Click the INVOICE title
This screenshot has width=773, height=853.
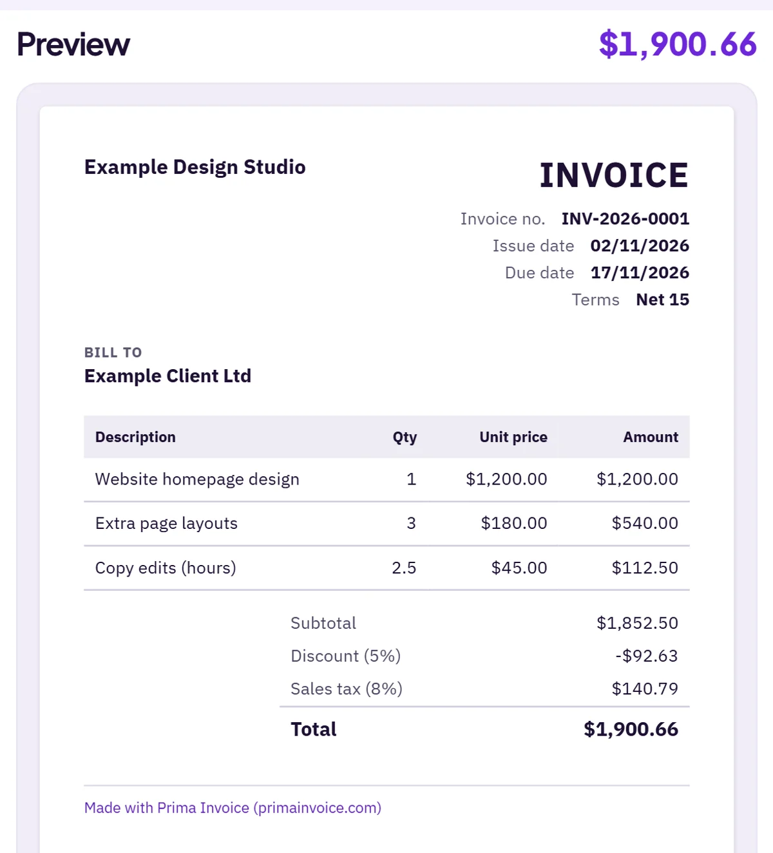[614, 175]
